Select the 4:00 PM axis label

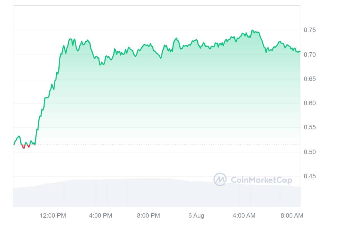coord(101,216)
